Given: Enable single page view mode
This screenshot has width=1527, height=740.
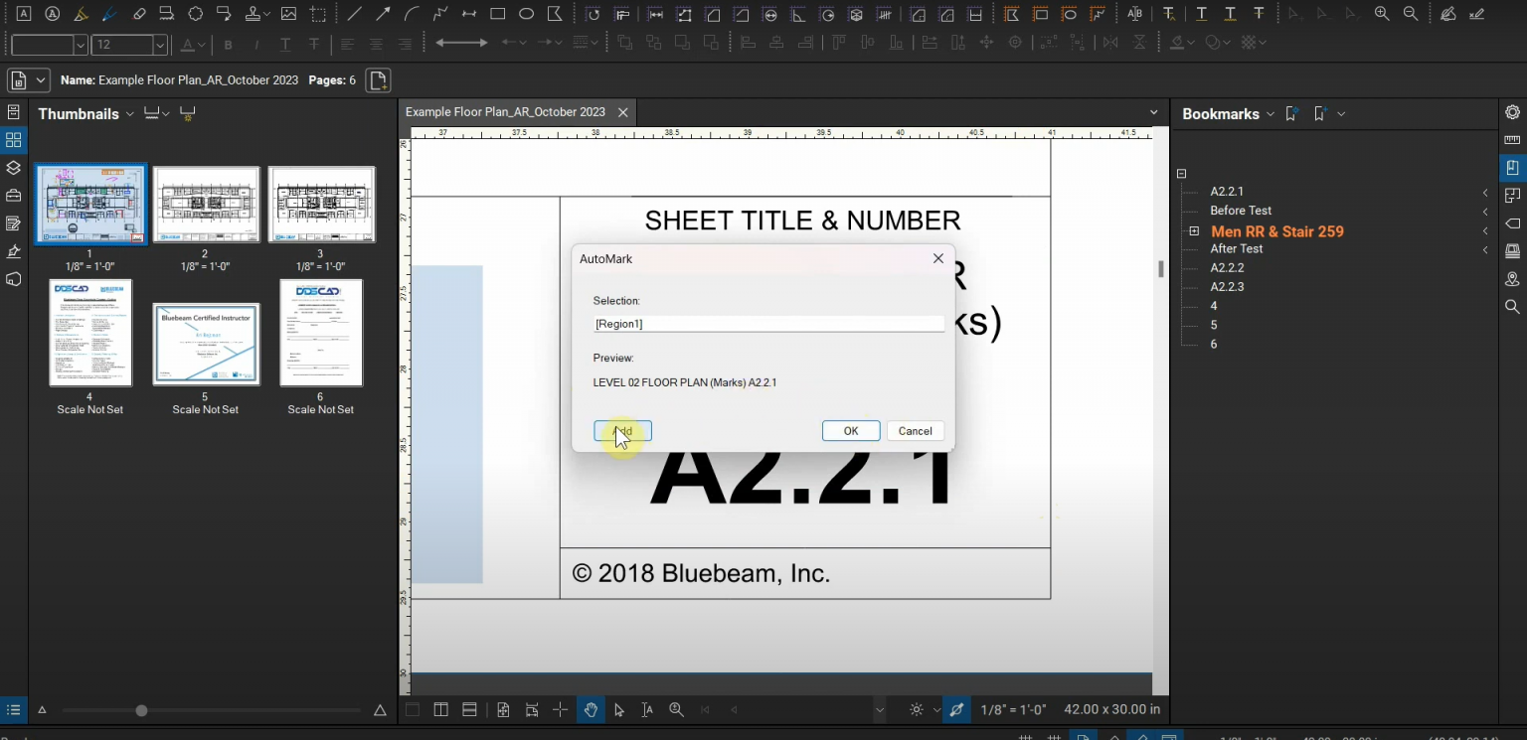Looking at the screenshot, I should [x=412, y=710].
